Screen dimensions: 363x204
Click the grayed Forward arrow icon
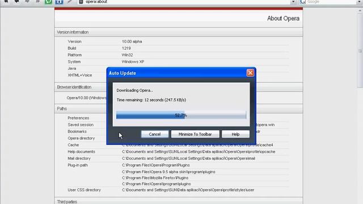tap(27, 1)
